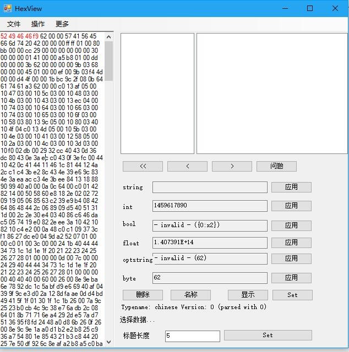Click hex row starting f1 86 27 dc
Screen dimensions: 349x352
(x=48, y=237)
